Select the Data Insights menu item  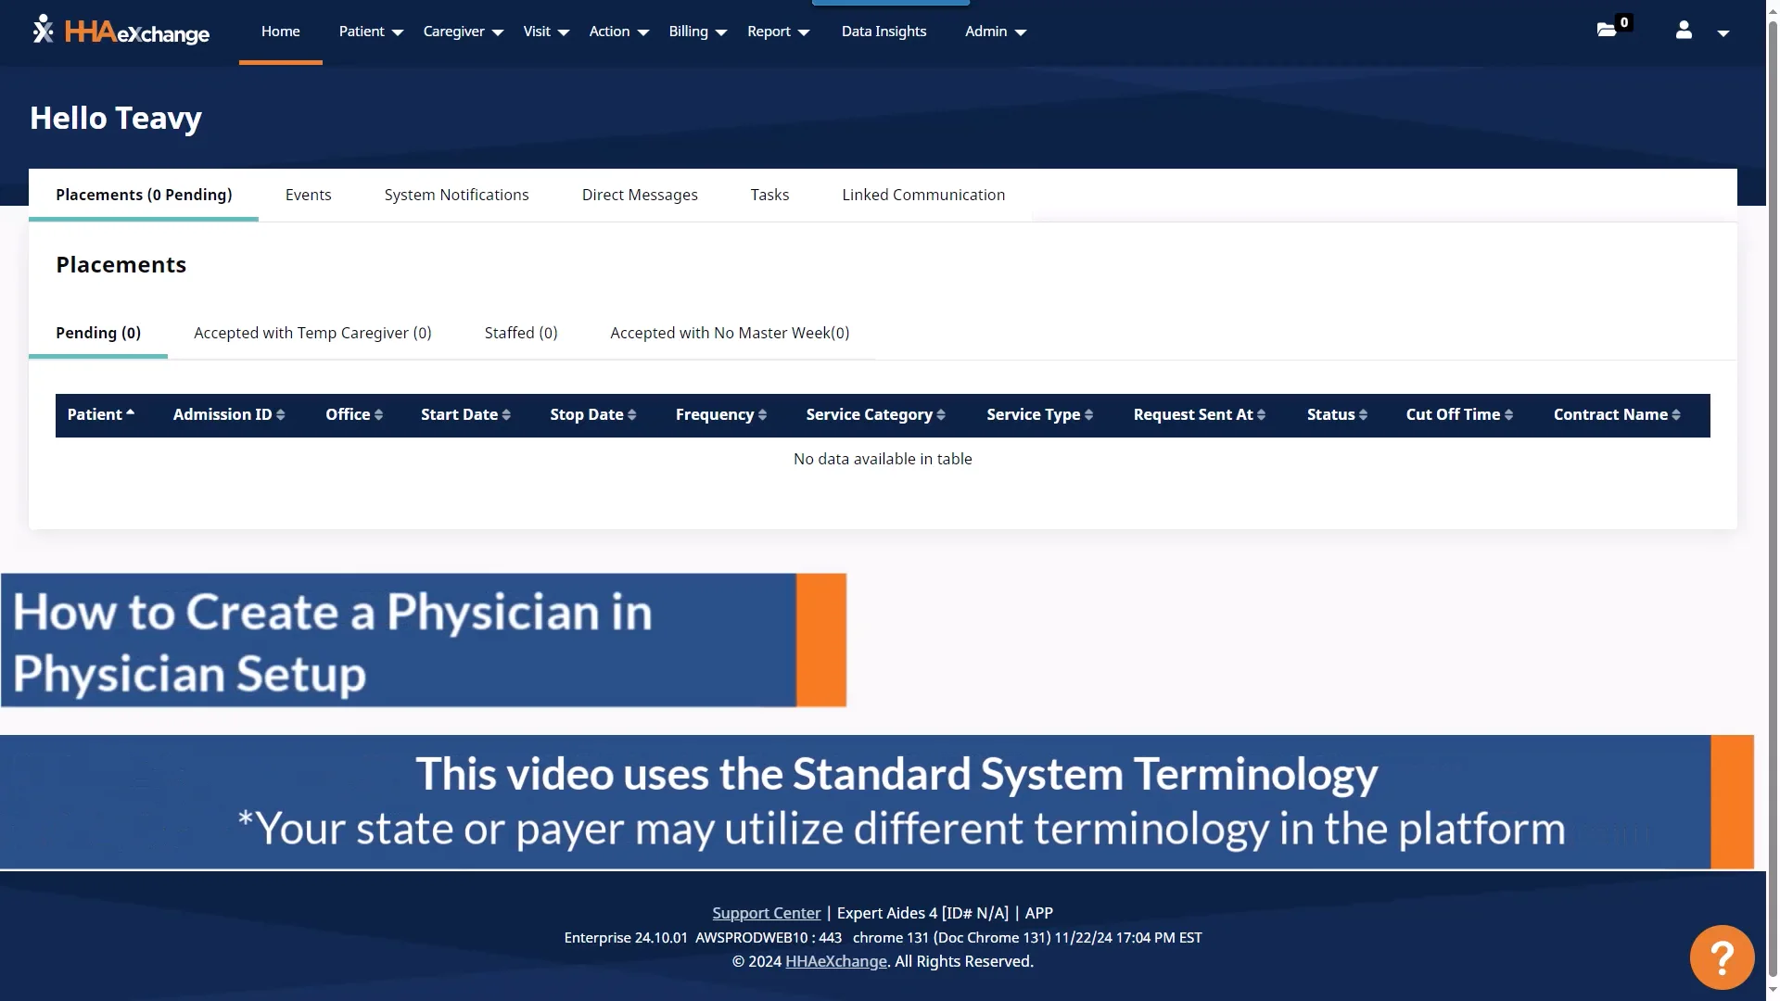point(883,31)
